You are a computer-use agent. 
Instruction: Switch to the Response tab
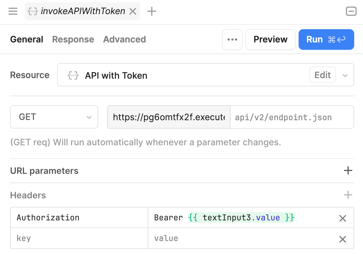pyautogui.click(x=73, y=39)
